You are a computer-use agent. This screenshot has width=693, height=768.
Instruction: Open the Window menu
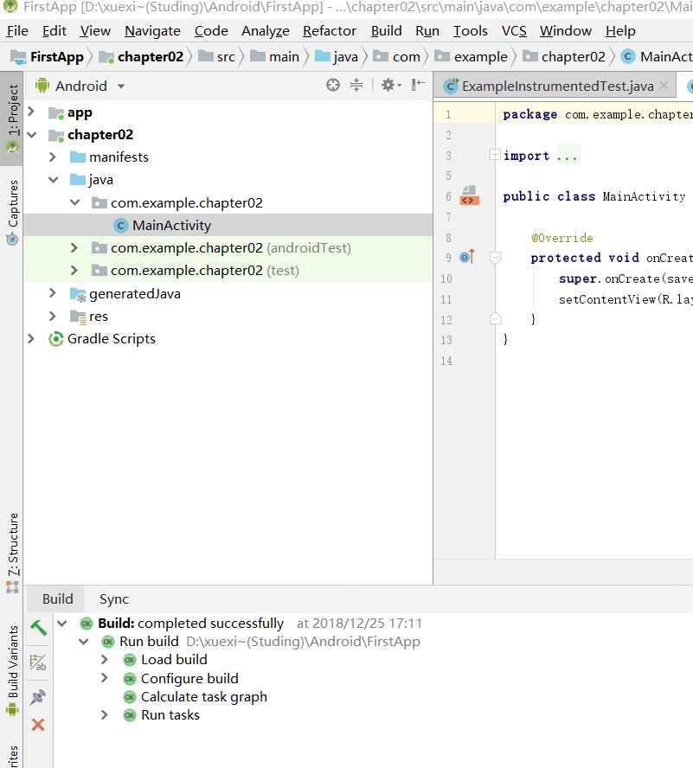(x=566, y=31)
